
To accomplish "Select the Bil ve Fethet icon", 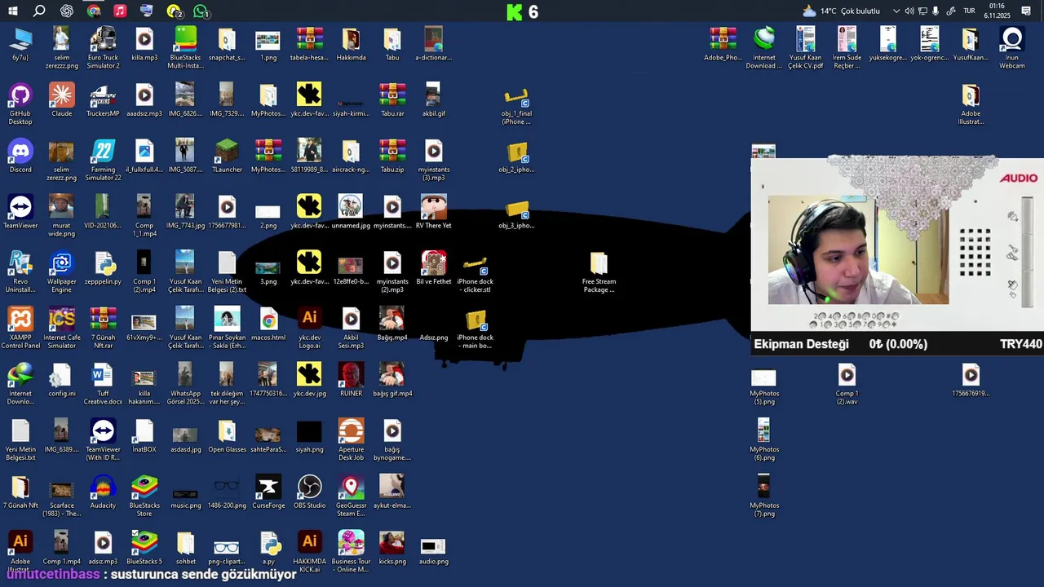I will point(433,268).
